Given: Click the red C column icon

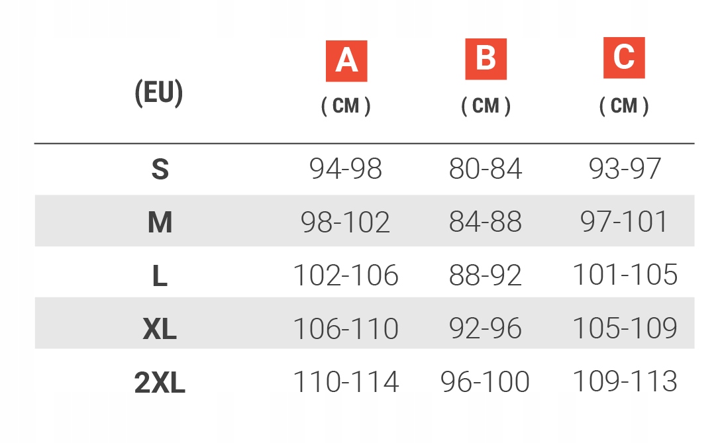Looking at the screenshot, I should 624,58.
